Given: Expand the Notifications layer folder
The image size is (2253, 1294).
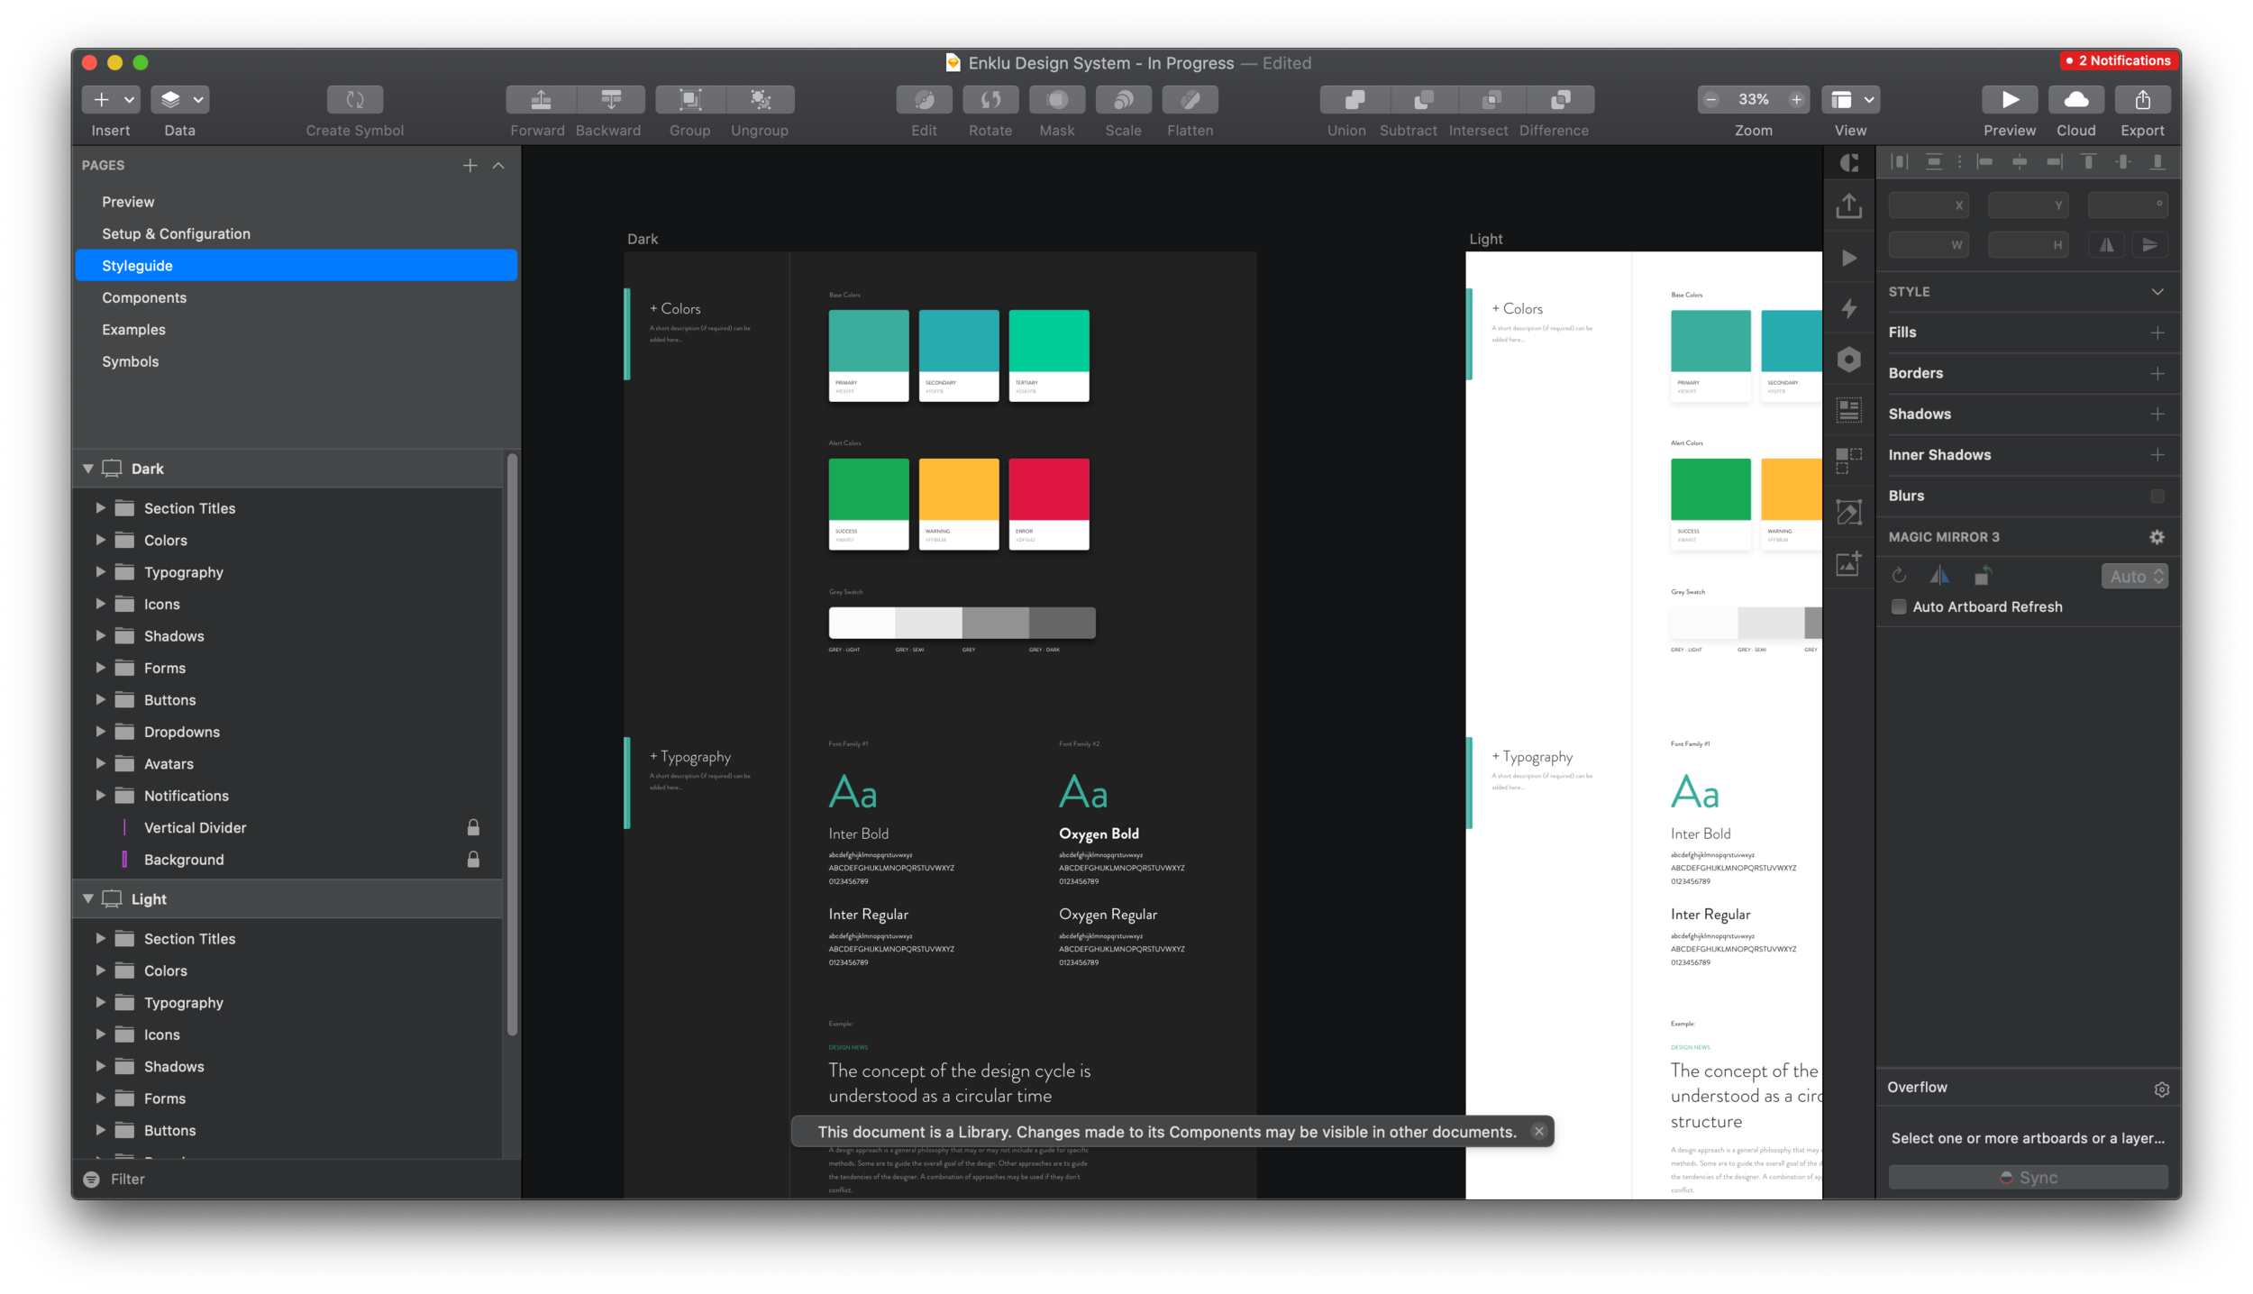Looking at the screenshot, I should tap(101, 796).
